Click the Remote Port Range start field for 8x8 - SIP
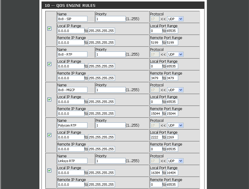 point(156,43)
